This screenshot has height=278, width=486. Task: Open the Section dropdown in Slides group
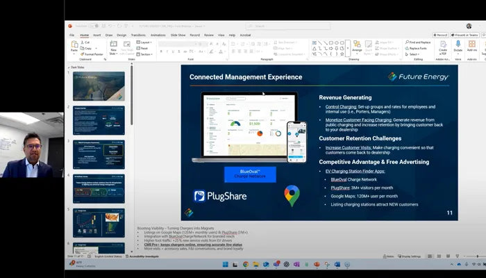coord(144,54)
